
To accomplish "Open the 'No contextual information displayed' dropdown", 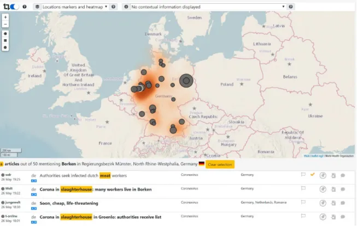I will [x=208, y=7].
